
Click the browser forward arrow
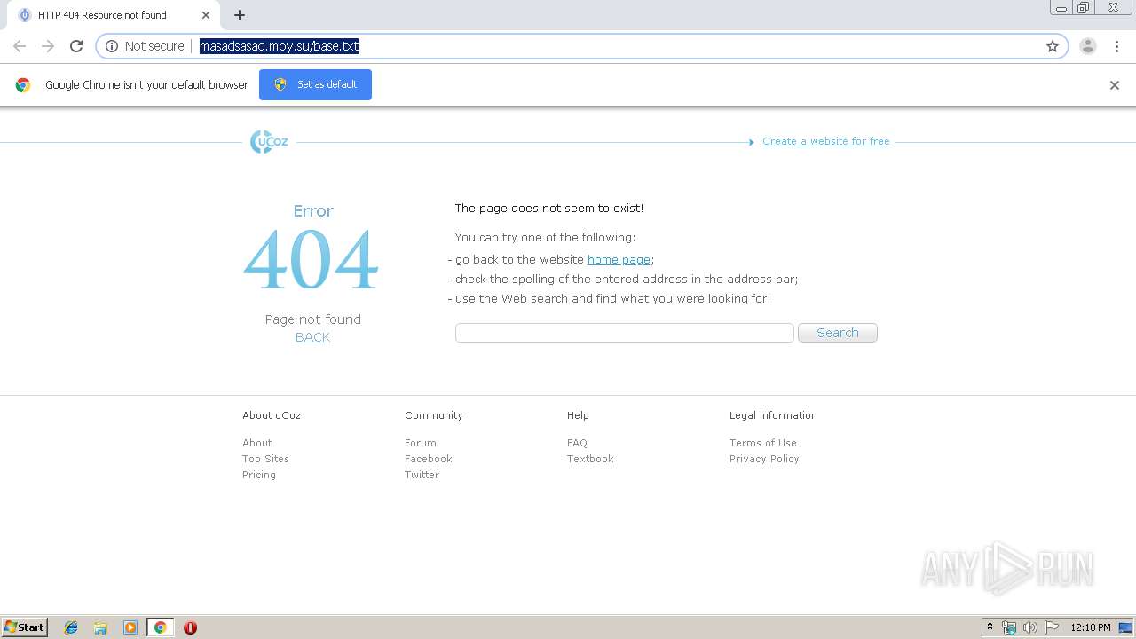[x=48, y=46]
